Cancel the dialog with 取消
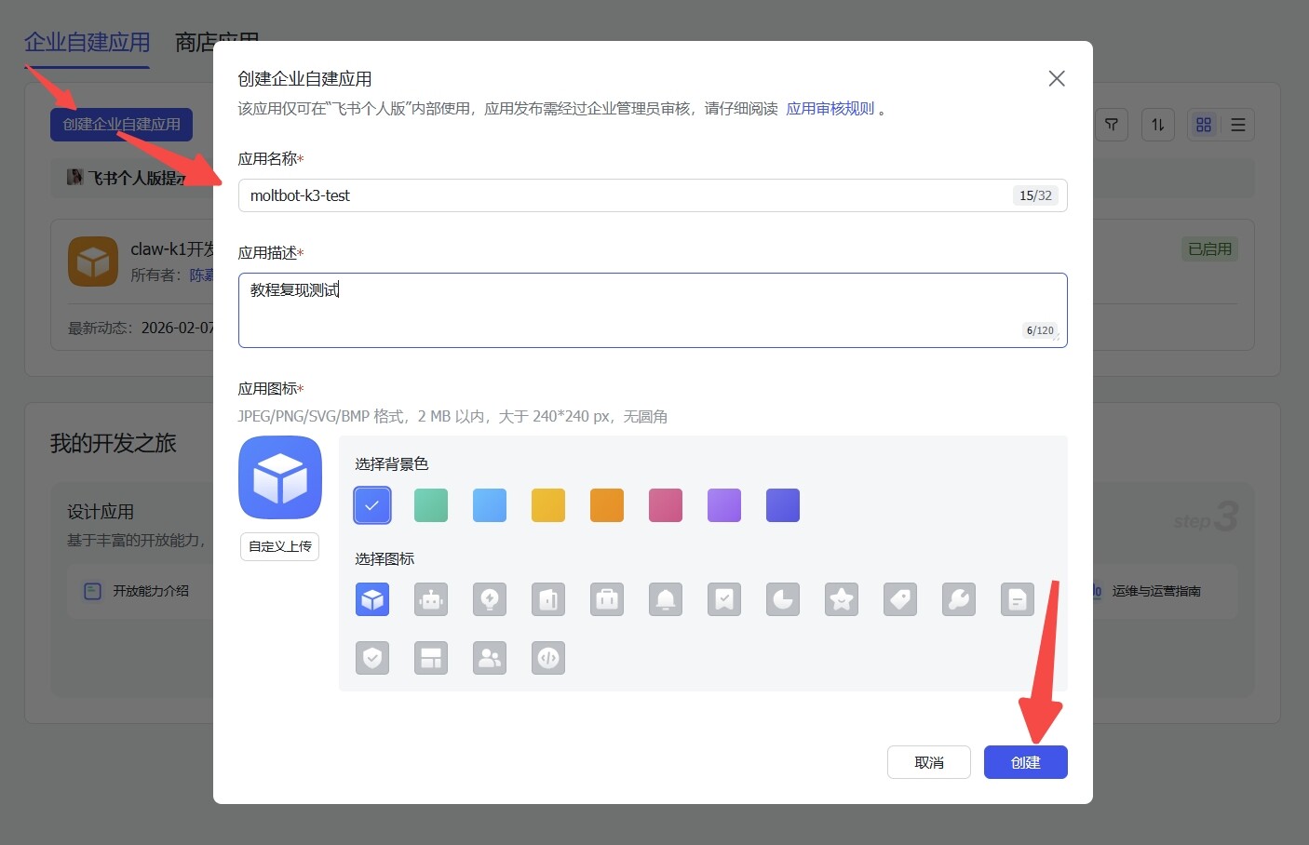The height and width of the screenshot is (845, 1309). coord(928,762)
